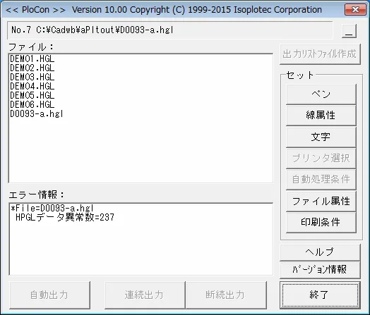Select DEMO3.HGL in file list
Image resolution: width=370 pixels, height=315 pixels.
pyautogui.click(x=32, y=78)
